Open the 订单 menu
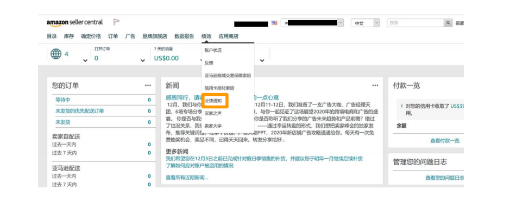Viewport: 510px width, 208px height. pos(113,36)
